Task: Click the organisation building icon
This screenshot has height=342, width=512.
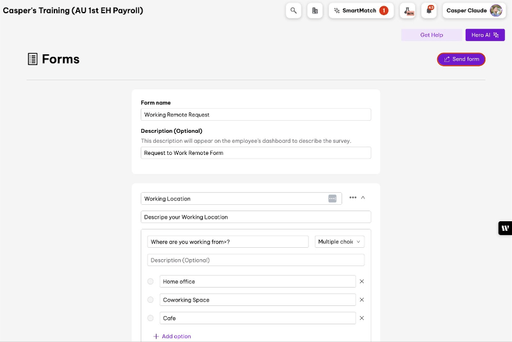Action: click(x=315, y=11)
